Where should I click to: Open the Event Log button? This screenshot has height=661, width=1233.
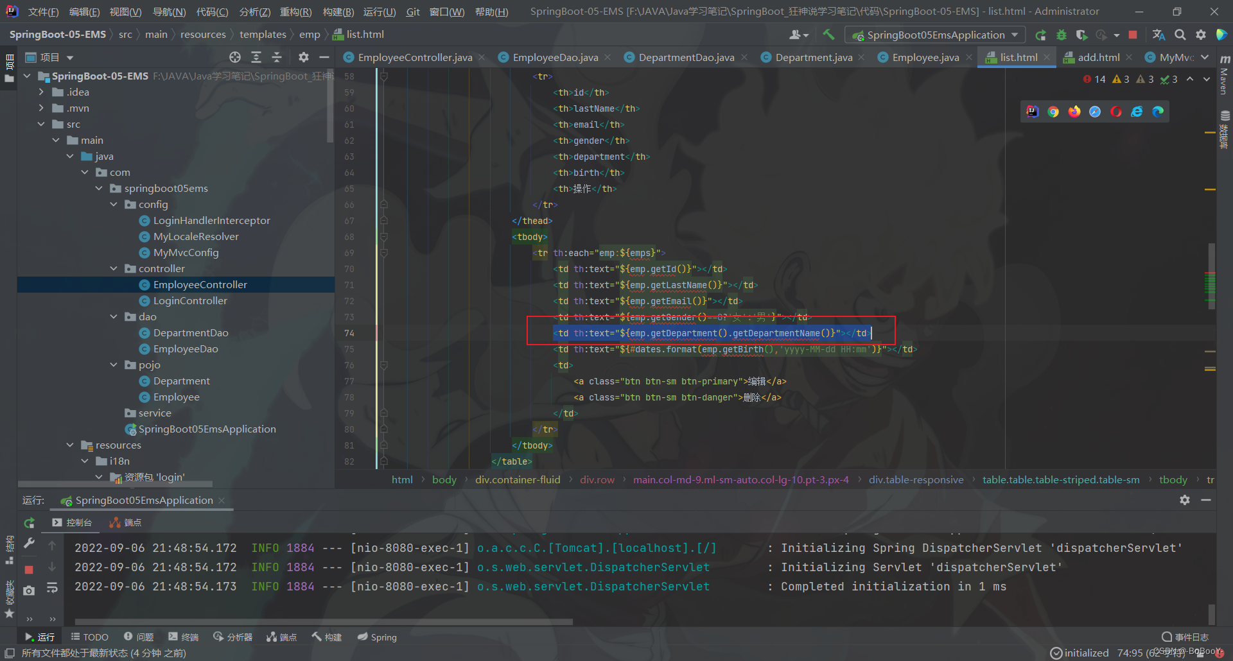tap(1185, 637)
